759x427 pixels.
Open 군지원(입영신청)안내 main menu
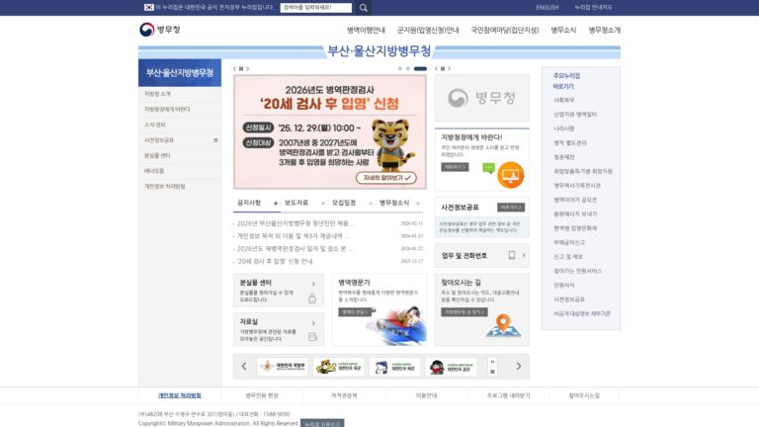click(x=428, y=30)
